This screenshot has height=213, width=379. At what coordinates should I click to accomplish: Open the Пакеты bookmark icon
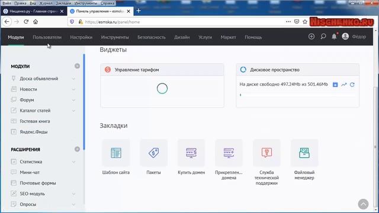pos(154,153)
